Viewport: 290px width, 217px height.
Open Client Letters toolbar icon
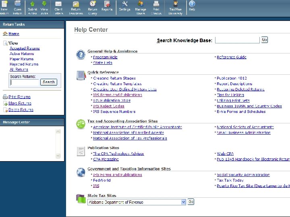(58, 4)
